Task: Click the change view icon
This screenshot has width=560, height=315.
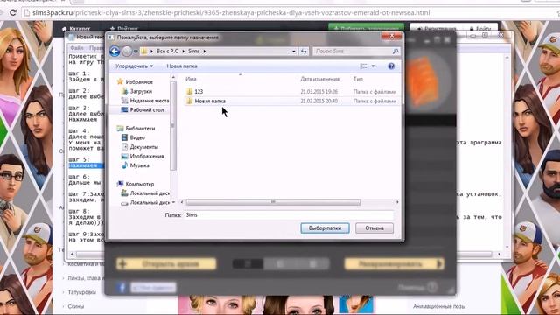Action: 364,66
